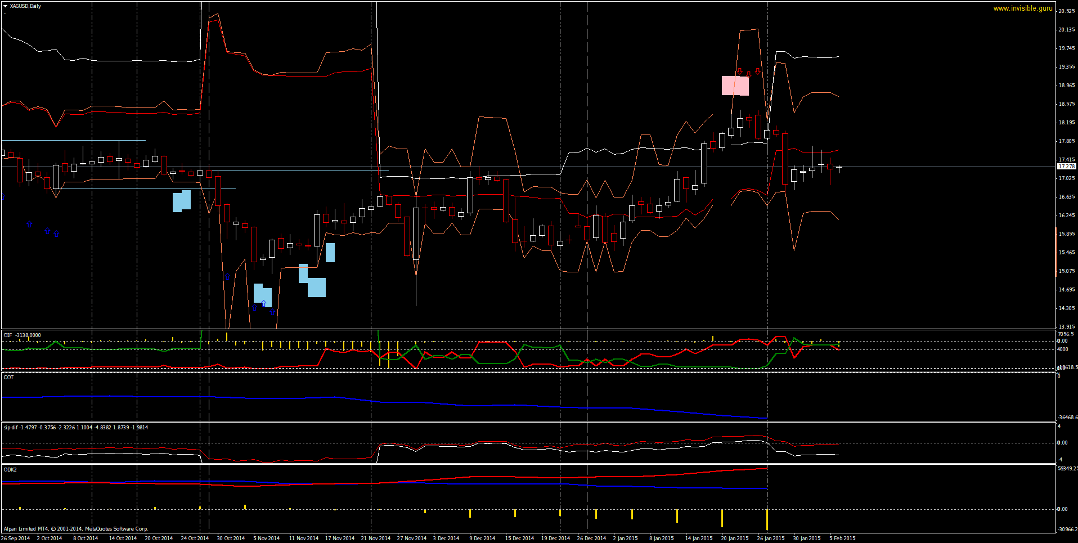Click the 19.745 price scale label
1078x543 pixels.
(1067, 48)
